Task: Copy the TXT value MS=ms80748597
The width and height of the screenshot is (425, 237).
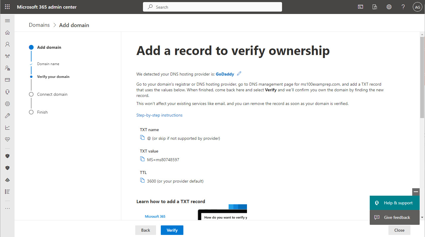Action: 142,159
